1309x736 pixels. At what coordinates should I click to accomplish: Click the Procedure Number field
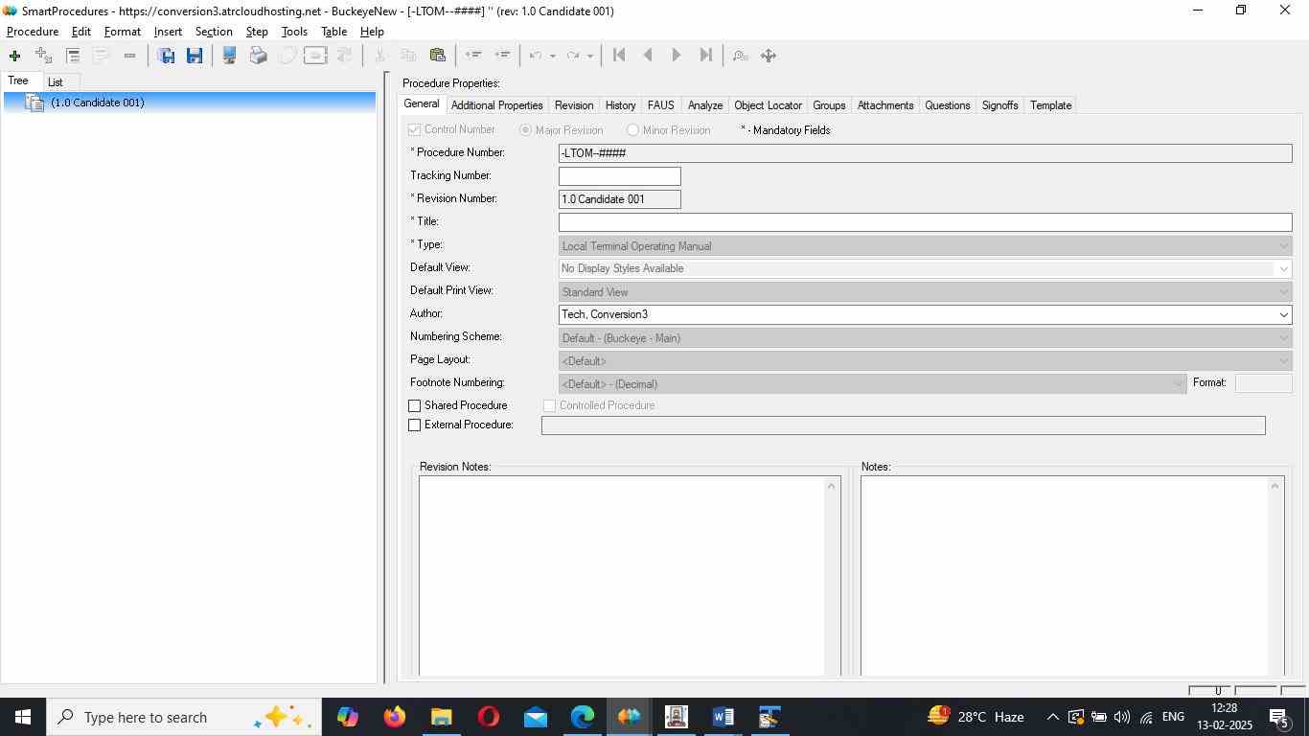926,153
